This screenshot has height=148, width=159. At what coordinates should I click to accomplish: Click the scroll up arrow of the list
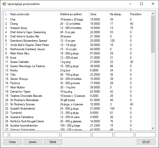153,13
